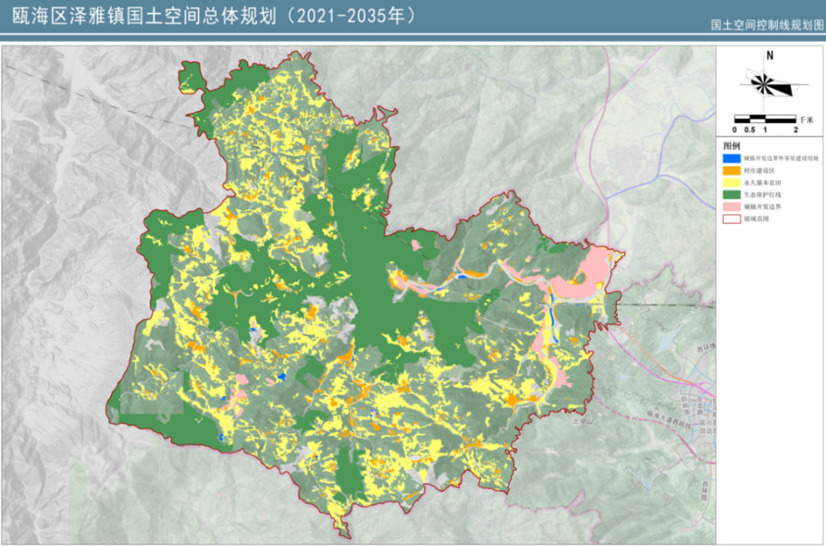Click the 生态保护红线 legend label text

point(763,195)
